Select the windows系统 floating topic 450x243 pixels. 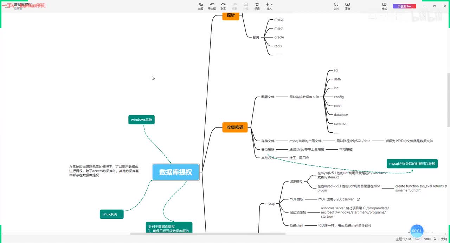(x=141, y=120)
